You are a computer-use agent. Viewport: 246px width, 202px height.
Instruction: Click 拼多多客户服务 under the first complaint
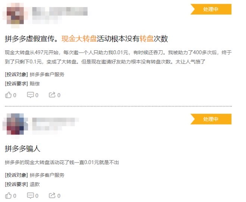[47, 74]
